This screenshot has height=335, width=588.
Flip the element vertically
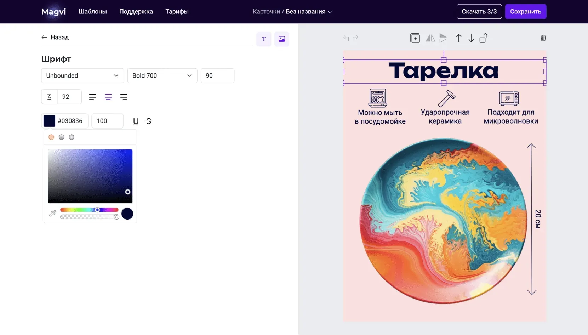[443, 38]
